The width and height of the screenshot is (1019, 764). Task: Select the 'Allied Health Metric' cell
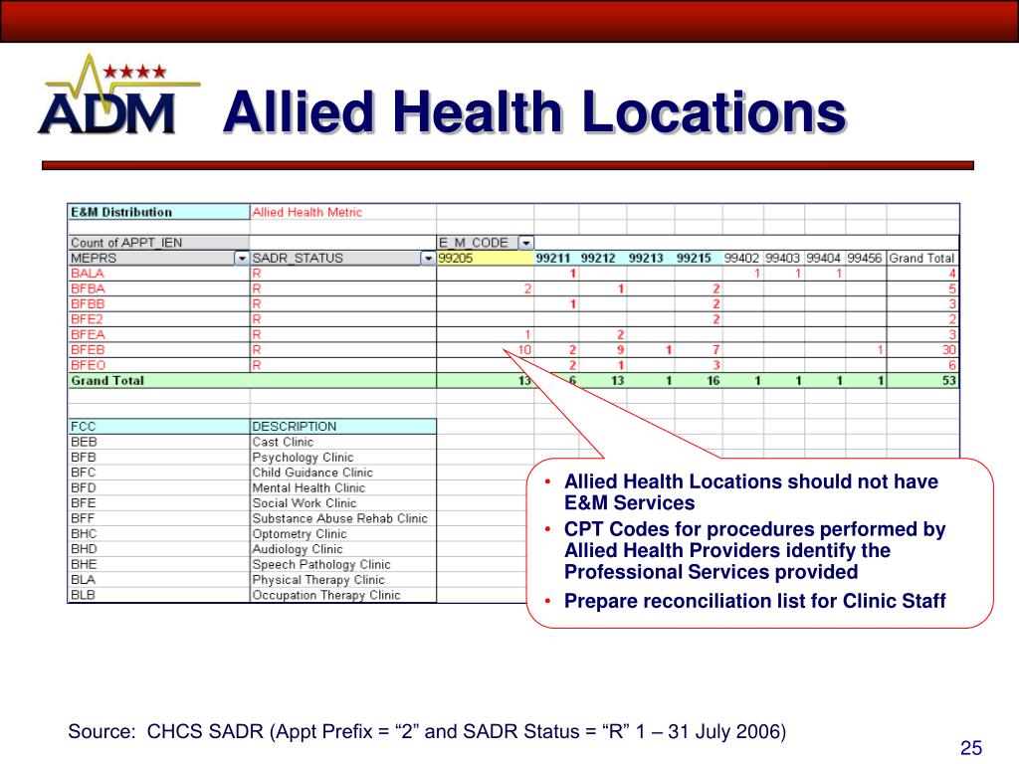click(x=342, y=212)
